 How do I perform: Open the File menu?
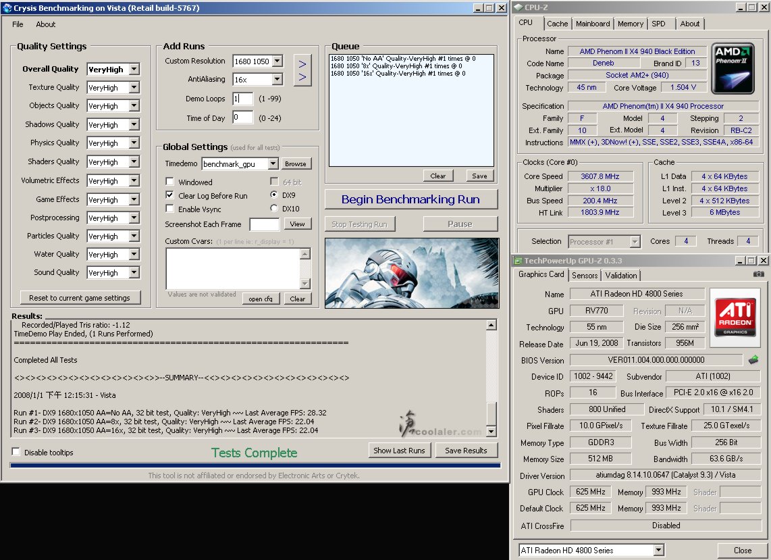point(18,24)
